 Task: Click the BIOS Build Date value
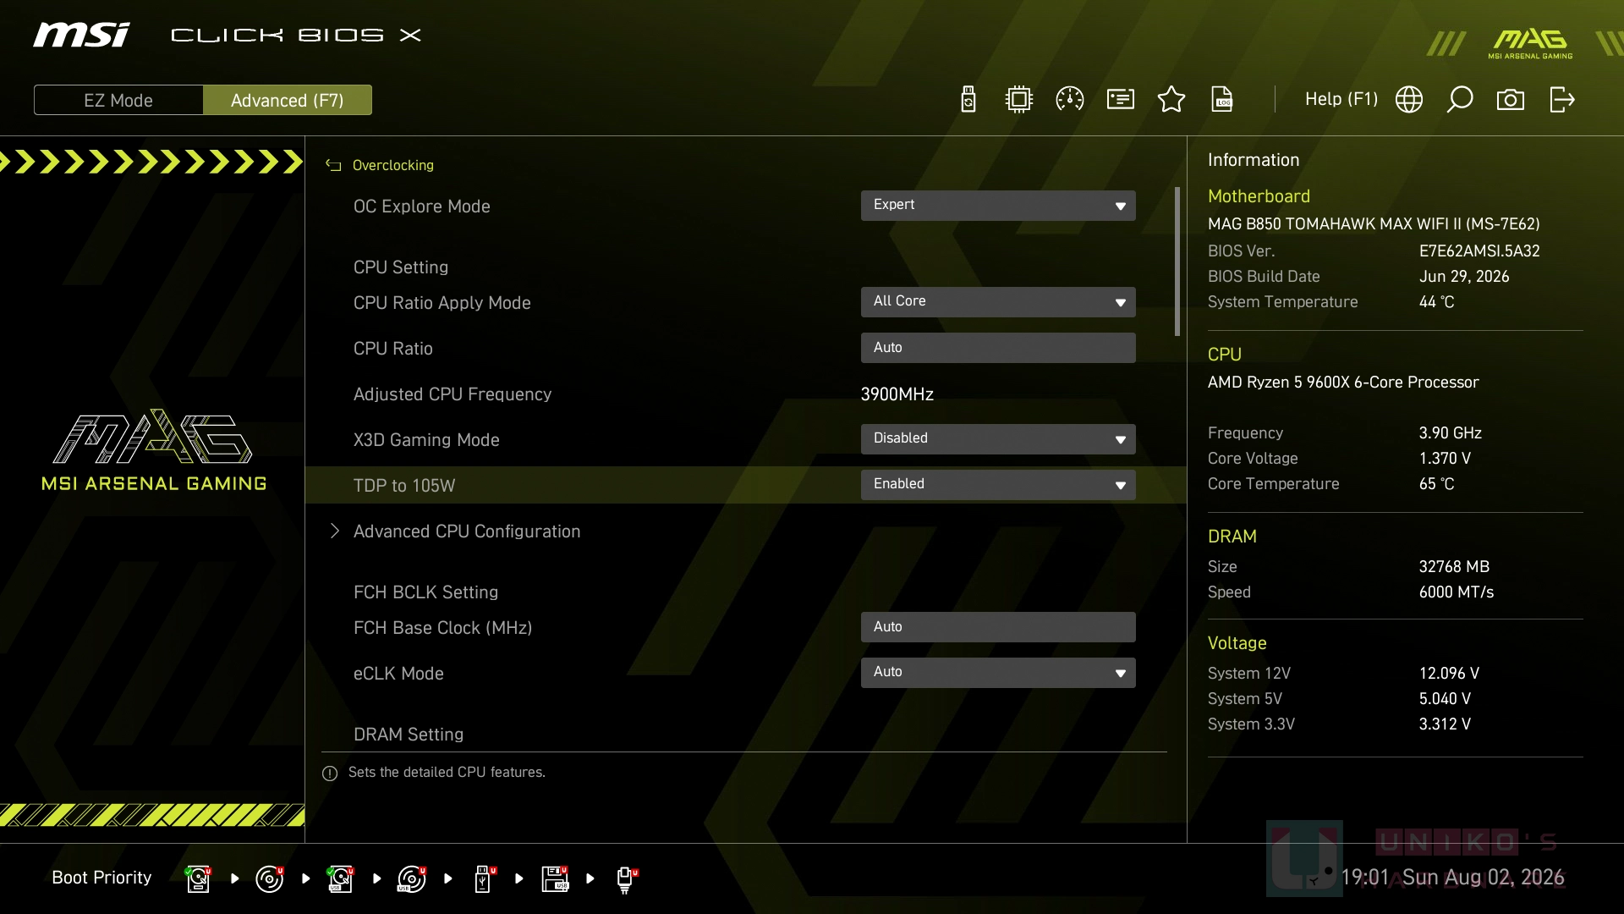point(1464,277)
